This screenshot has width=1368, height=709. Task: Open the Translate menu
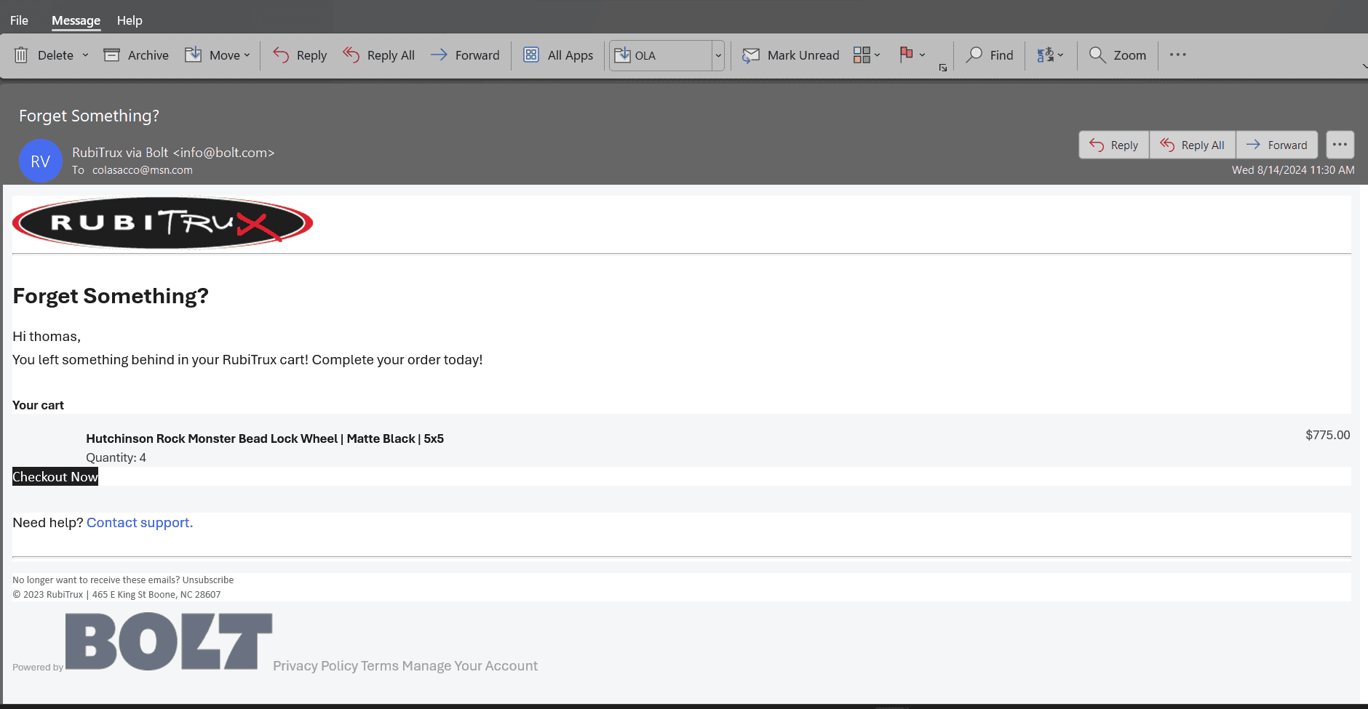(x=1050, y=55)
